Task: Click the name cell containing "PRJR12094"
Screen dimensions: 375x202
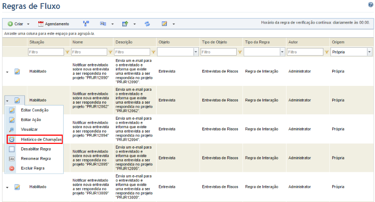Action: [x=91, y=129]
